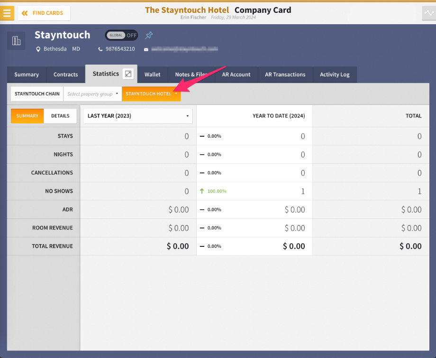This screenshot has width=436, height=358.
Task: Click the No Shows row label
Action: [x=59, y=191]
